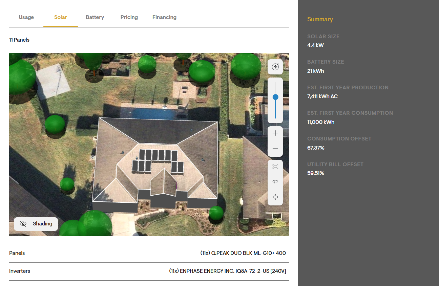This screenshot has height=286, width=439.
Task: Click the Q.PEAK DUO panel model text
Action: [x=243, y=253]
